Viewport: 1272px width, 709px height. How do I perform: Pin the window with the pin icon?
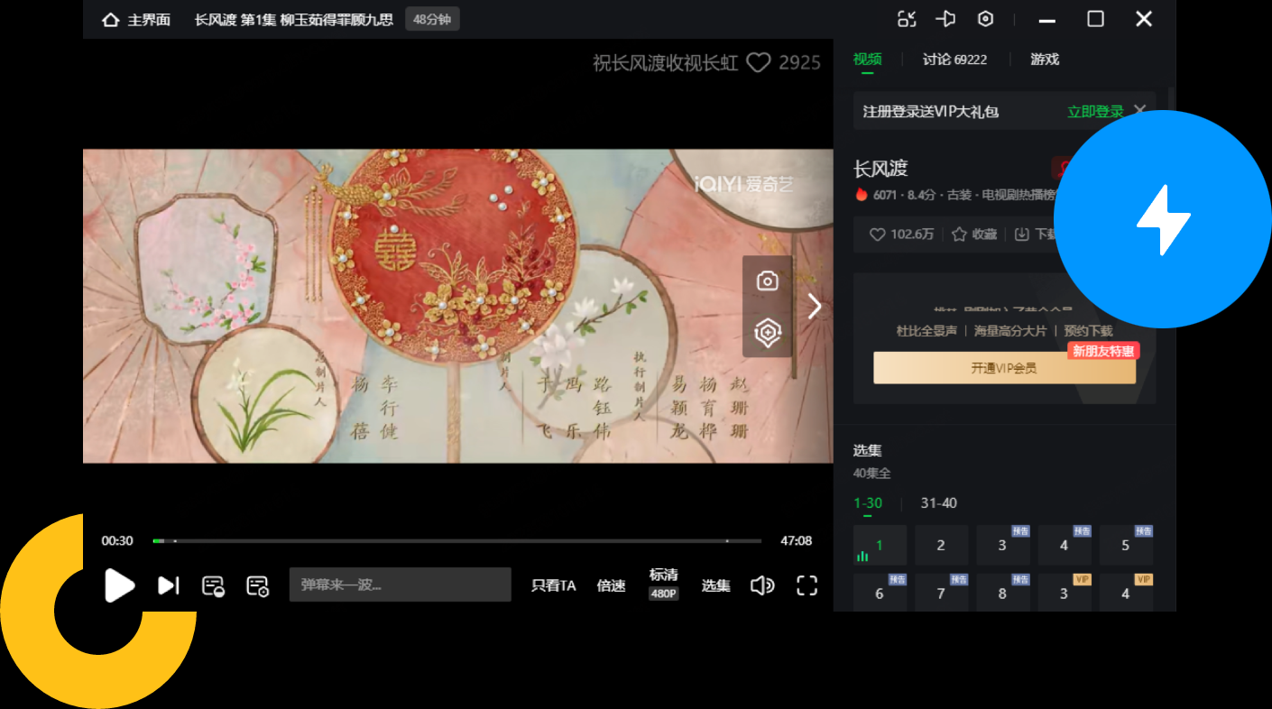pos(945,19)
